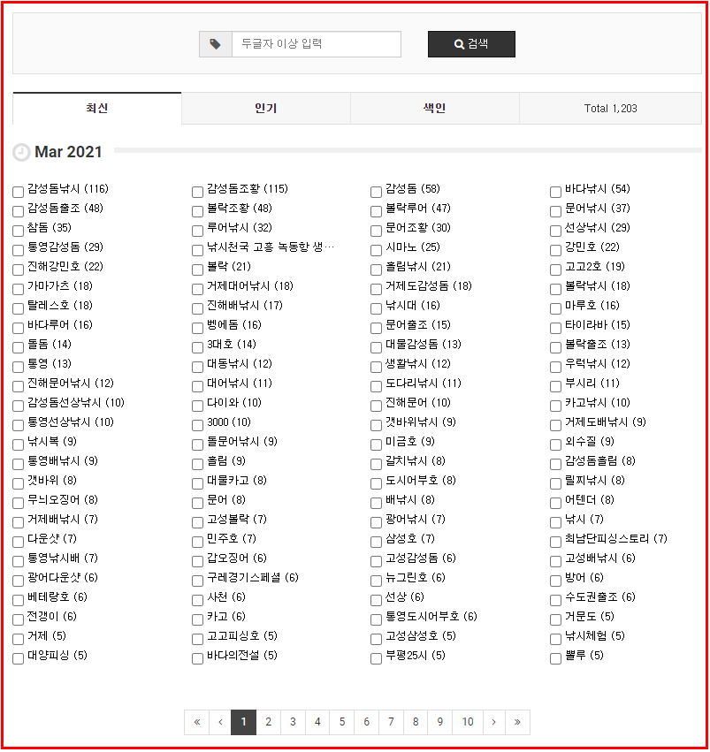Go to previous page with left arrow

click(x=220, y=722)
